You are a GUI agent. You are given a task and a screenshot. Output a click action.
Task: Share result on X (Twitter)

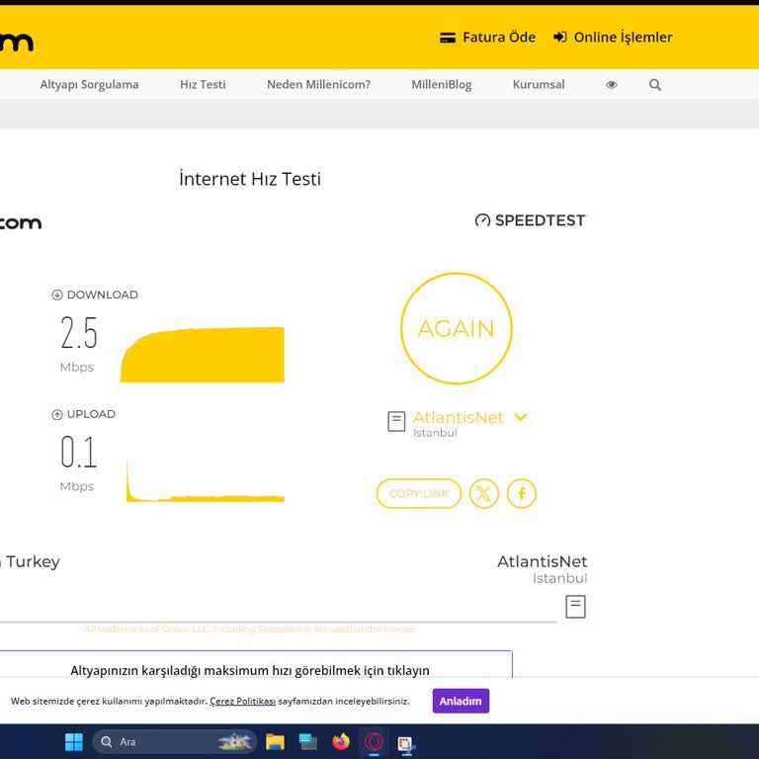pos(483,493)
